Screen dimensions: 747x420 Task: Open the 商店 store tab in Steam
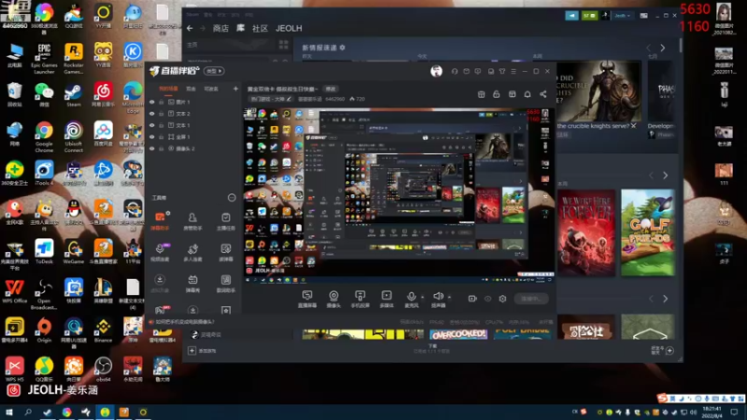click(220, 29)
